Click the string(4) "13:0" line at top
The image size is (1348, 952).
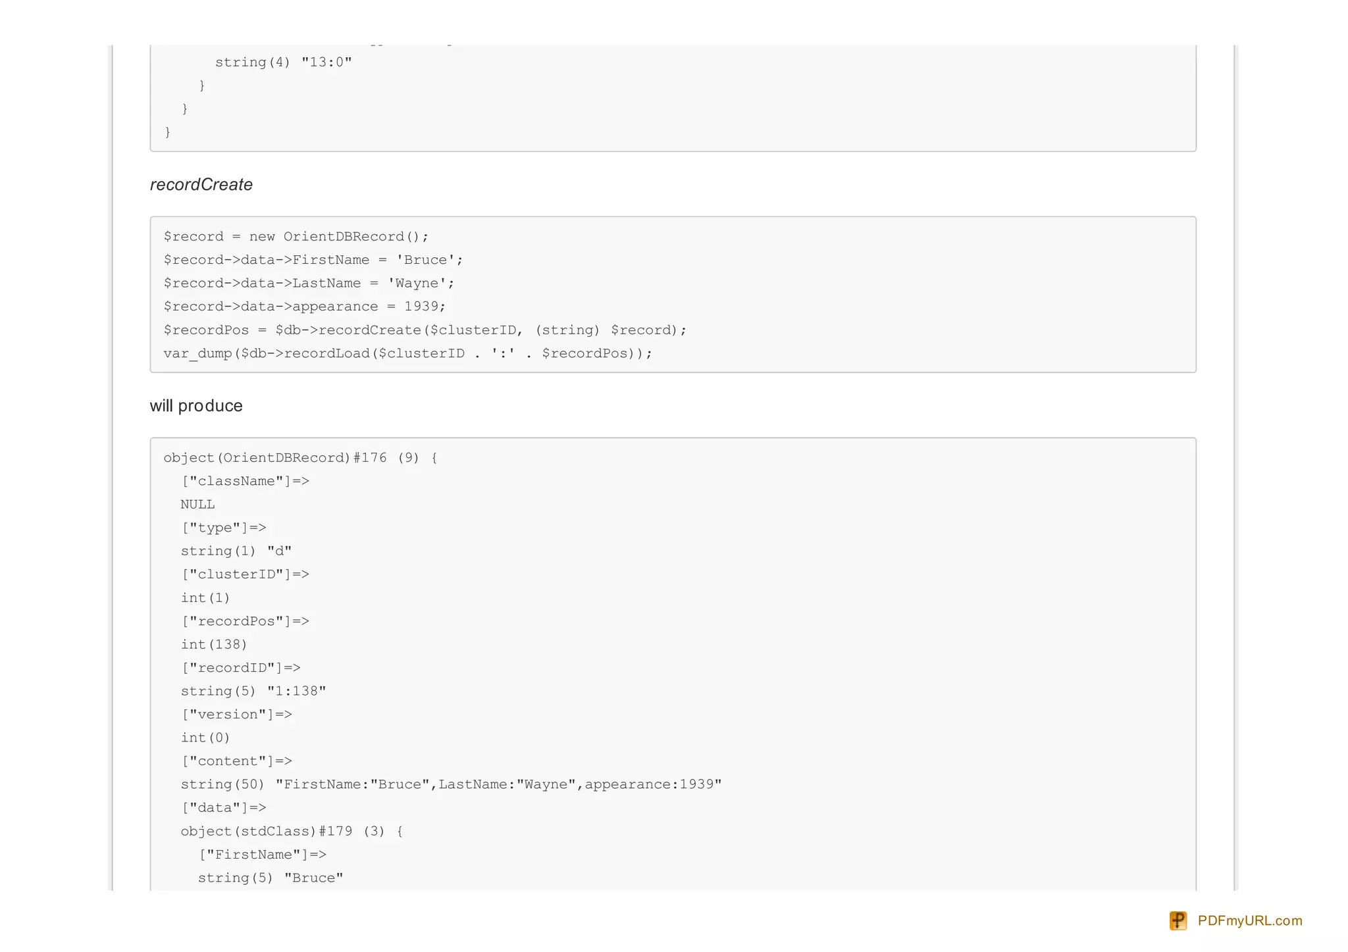pos(283,63)
